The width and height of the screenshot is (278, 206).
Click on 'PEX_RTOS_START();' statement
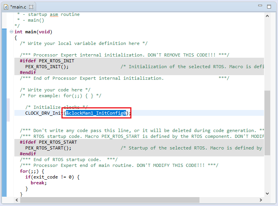pyautogui.click(x=48, y=148)
